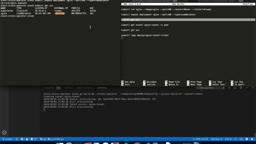Select the TERMINAL tab
The height and width of the screenshot is (144, 256).
[102, 88]
